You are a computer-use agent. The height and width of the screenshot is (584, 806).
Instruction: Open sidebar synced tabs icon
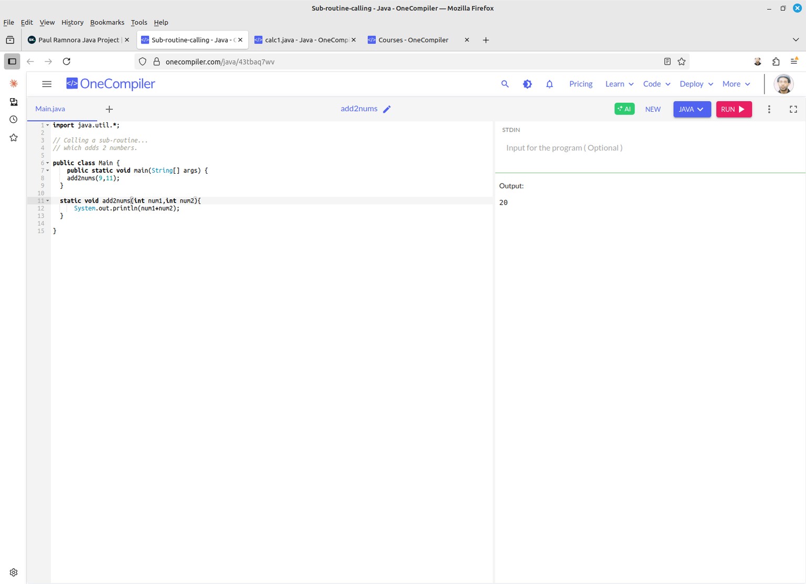coord(14,102)
